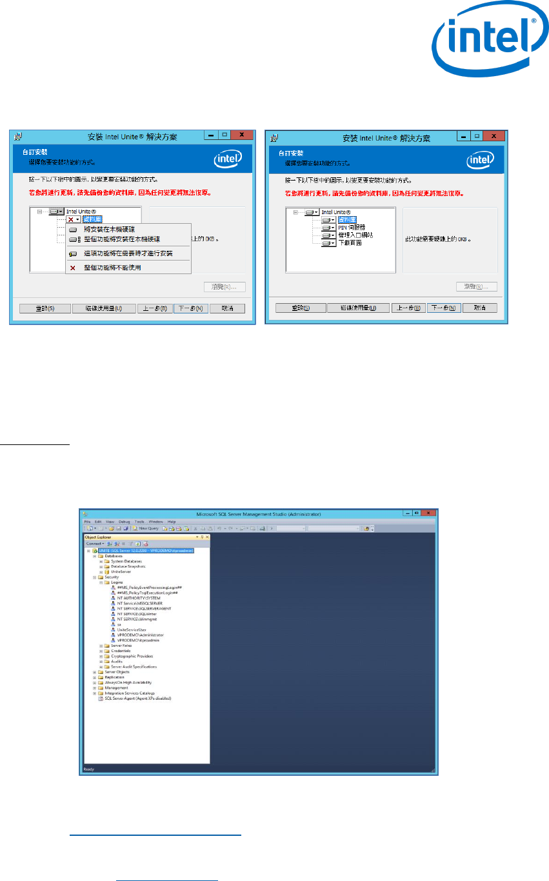Expand Server Audit Specifications folder

(x=101, y=667)
